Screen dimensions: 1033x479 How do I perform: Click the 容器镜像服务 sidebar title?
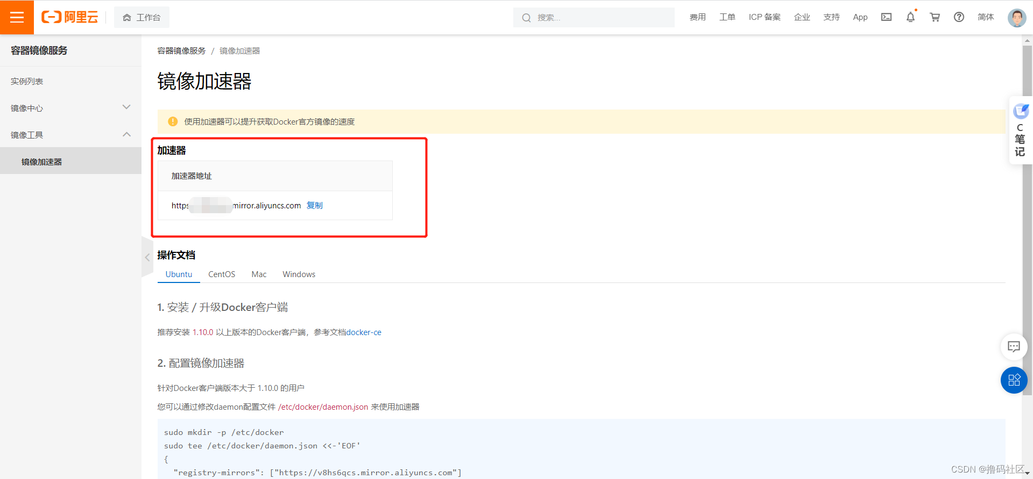39,50
